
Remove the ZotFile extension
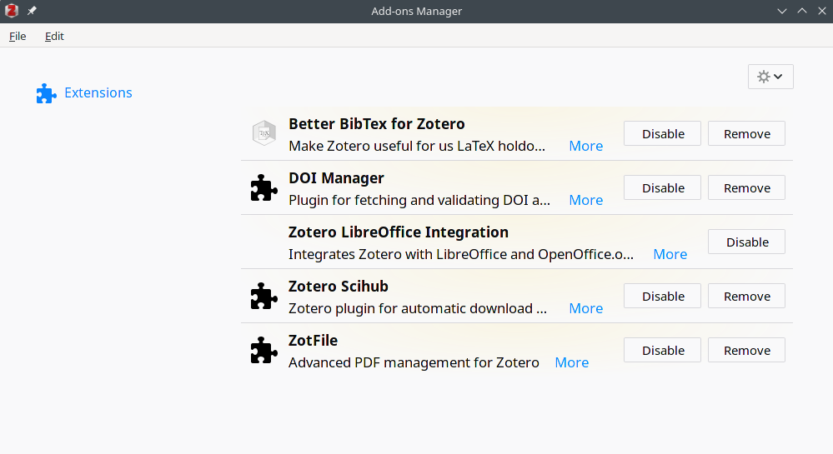[x=746, y=350]
